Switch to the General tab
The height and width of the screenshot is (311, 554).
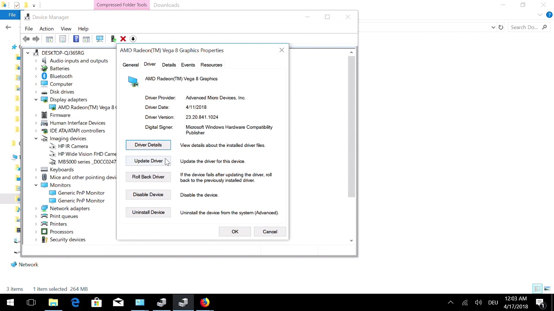pyautogui.click(x=130, y=65)
